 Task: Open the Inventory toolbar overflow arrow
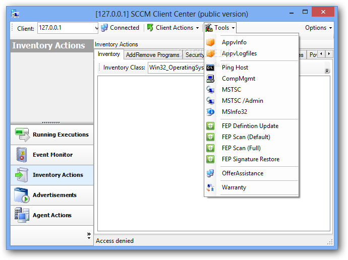tap(327, 71)
